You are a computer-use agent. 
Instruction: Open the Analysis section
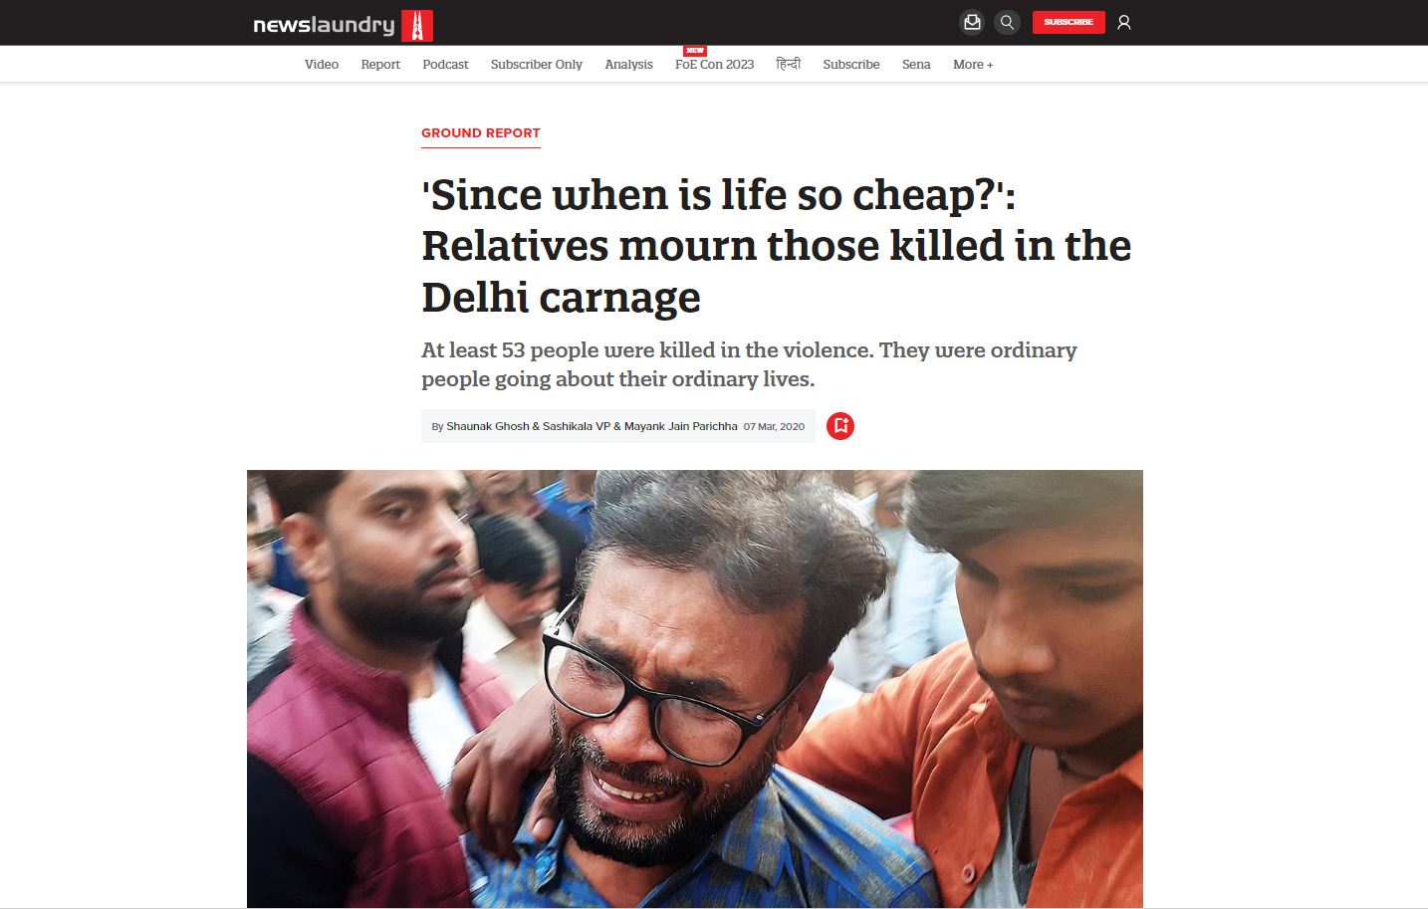(629, 65)
